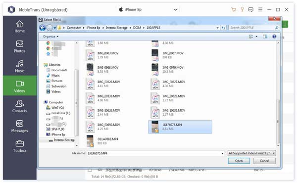Open the Organize menu
The height and width of the screenshot is (183, 297).
pyautogui.click(x=50, y=36)
